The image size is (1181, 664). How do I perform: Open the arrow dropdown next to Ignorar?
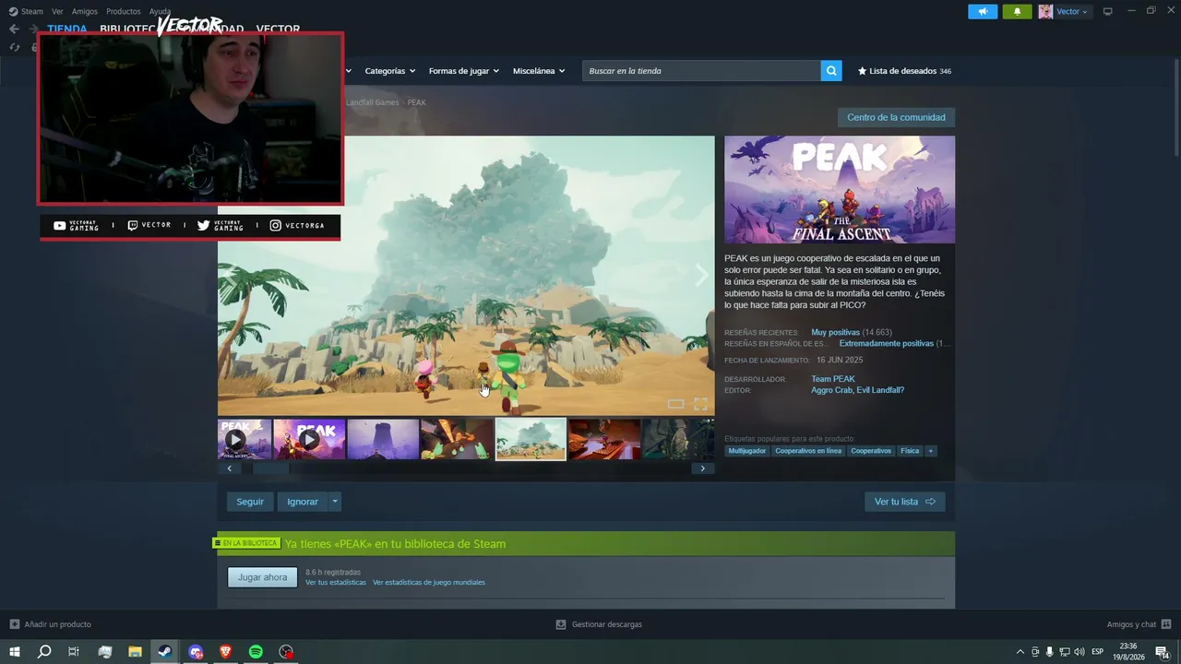tap(335, 502)
